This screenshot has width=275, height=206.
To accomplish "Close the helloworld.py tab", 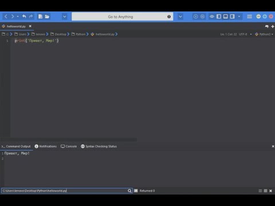I will pos(30,26).
